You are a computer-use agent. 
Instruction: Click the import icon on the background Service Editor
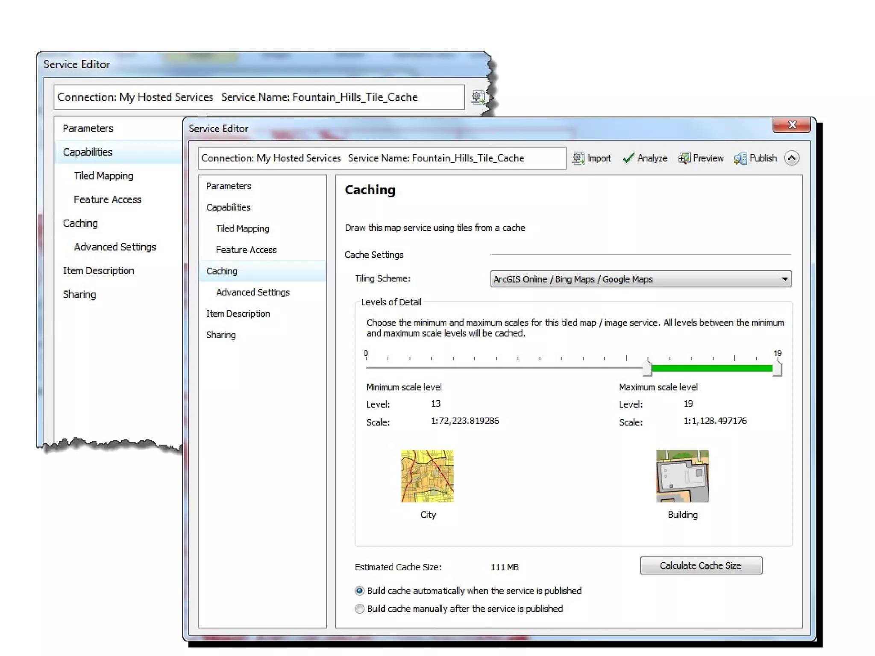[477, 97]
